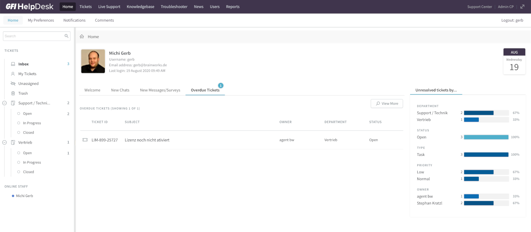Click the Open status progress bar
This screenshot has height=232, width=531.
point(486,137)
